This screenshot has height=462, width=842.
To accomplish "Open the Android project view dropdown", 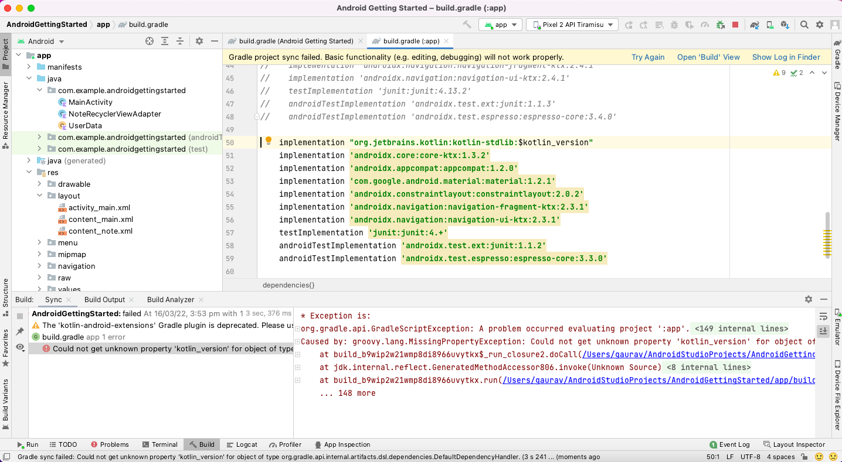I will pos(40,42).
